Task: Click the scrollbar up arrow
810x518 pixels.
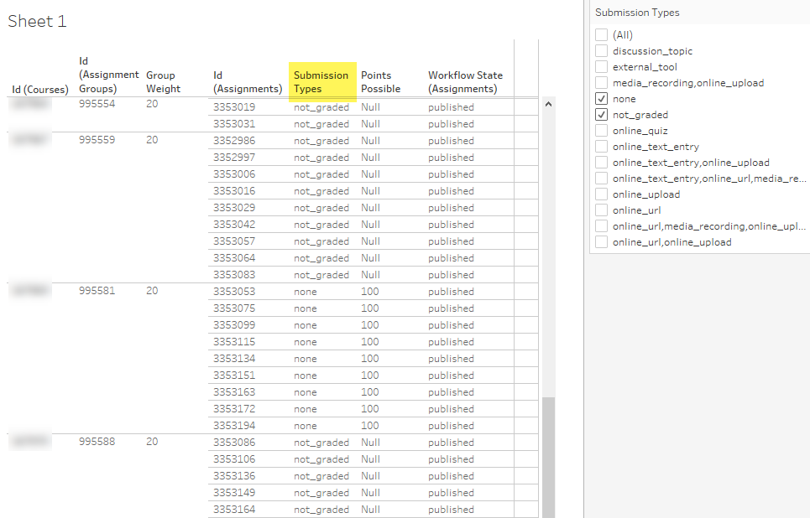Action: [x=549, y=102]
